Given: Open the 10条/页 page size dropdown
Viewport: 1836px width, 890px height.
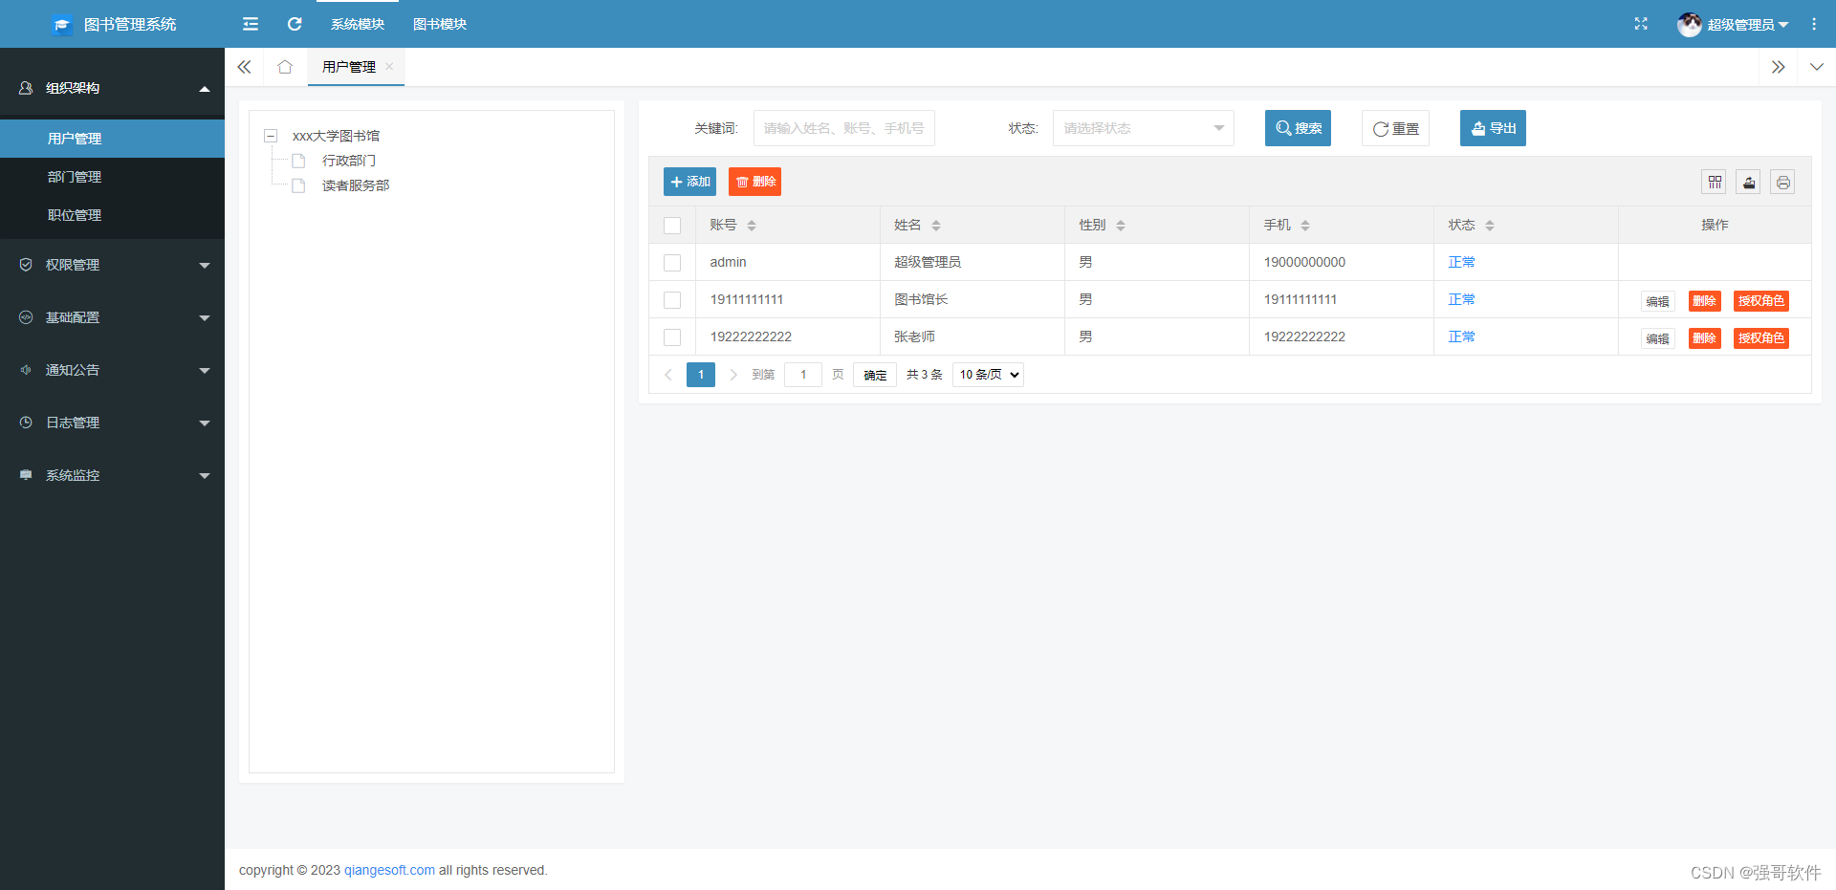Looking at the screenshot, I should pos(987,374).
